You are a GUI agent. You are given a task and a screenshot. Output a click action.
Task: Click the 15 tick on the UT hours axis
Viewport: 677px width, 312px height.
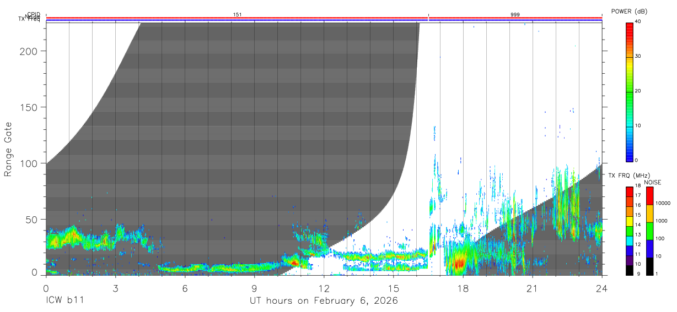pos(393,288)
